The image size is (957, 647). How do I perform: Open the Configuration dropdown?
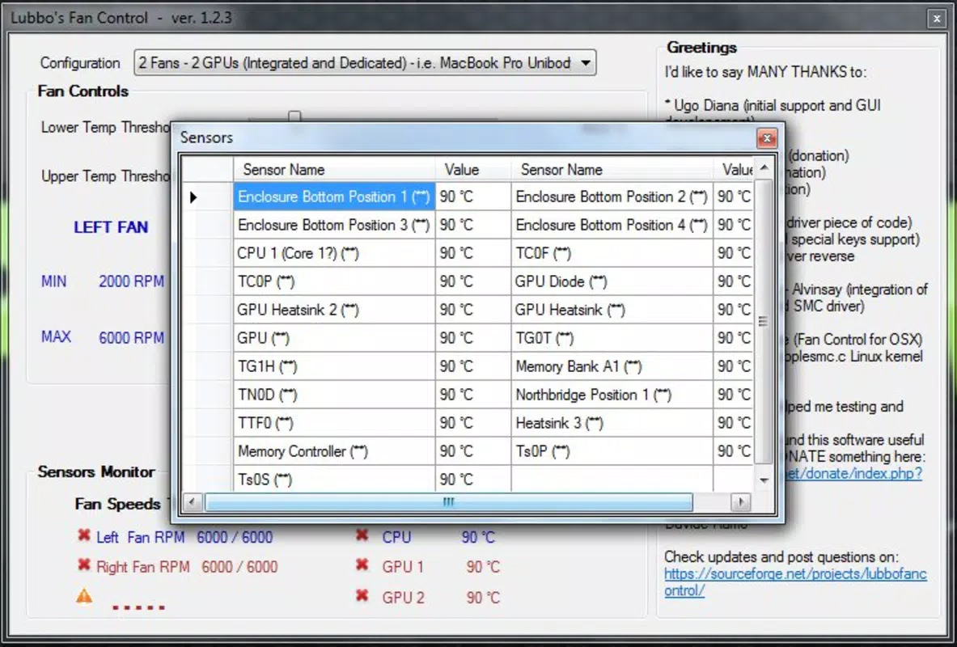click(x=364, y=63)
